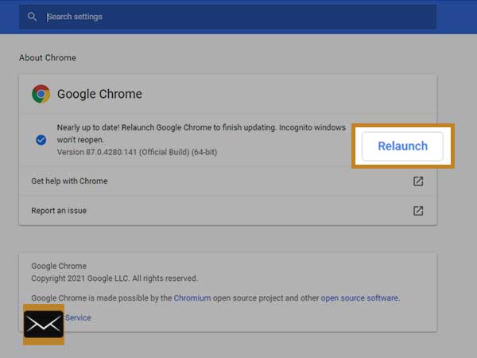Image resolution: width=477 pixels, height=358 pixels.
Task: Follow the Chromium link
Action: tap(192, 298)
